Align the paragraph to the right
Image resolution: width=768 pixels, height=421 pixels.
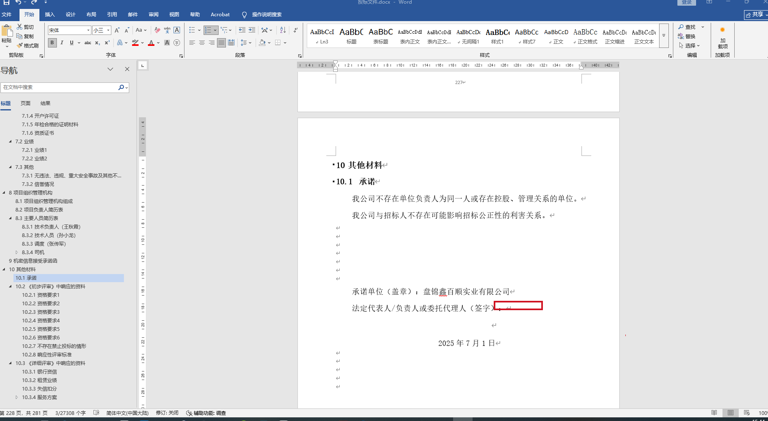click(212, 43)
